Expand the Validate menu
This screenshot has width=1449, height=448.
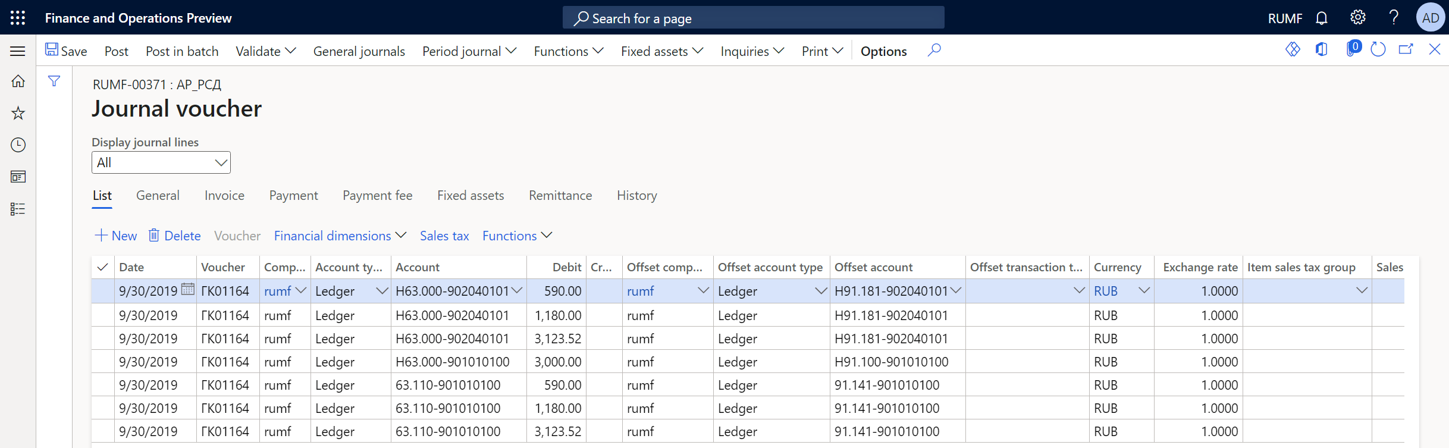[x=266, y=51]
